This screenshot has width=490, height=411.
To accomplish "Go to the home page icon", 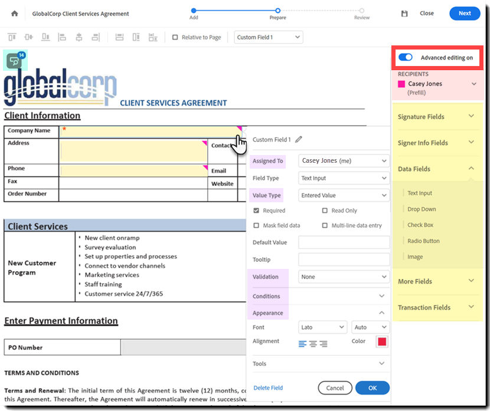I will point(14,14).
